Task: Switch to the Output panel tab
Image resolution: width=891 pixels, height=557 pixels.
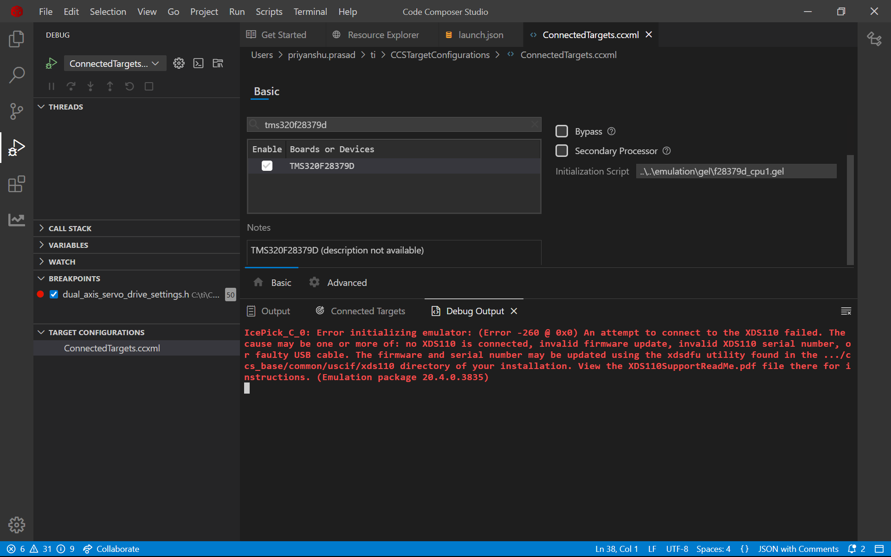Action: coord(268,311)
